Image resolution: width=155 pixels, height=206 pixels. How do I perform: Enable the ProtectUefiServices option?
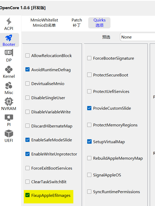click(x=89, y=91)
